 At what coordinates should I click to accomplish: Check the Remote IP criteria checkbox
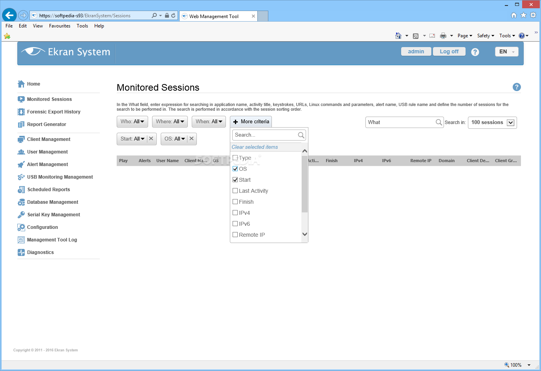[x=235, y=235]
